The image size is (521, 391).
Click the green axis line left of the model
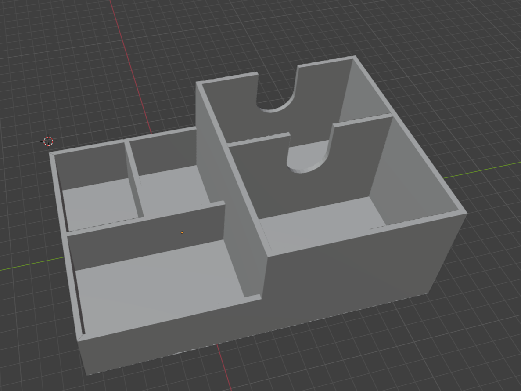32,264
